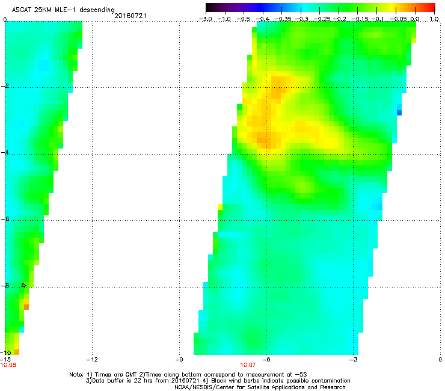
Task: Pick the -0.2 colorbar tick label
Action: (339, 19)
